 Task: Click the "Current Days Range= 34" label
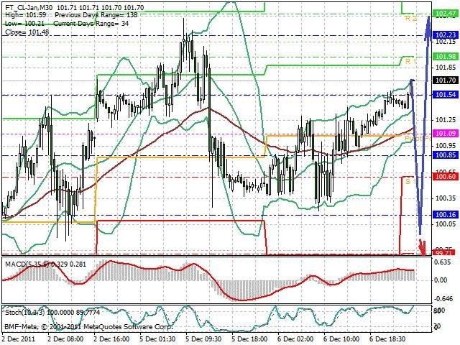click(x=91, y=24)
